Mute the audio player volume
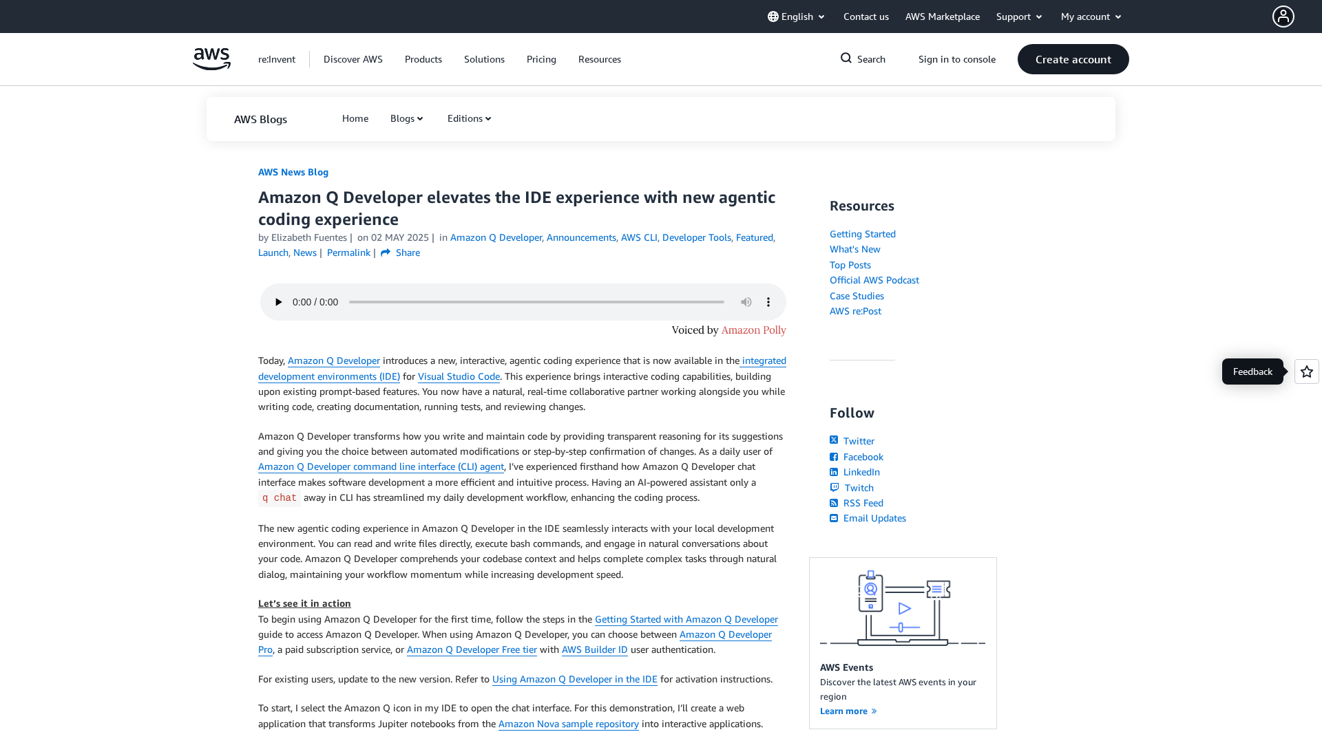1322x743 pixels. (746, 302)
